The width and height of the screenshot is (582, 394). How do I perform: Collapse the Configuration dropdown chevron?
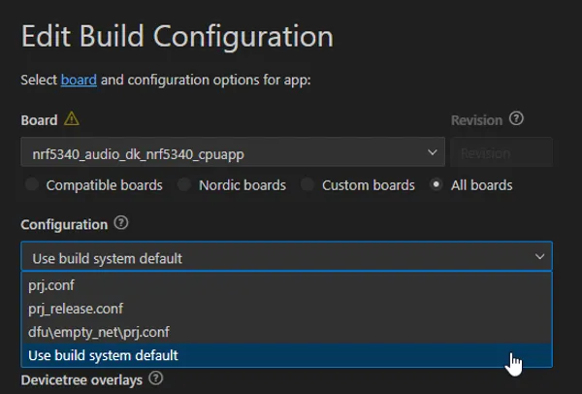538,257
